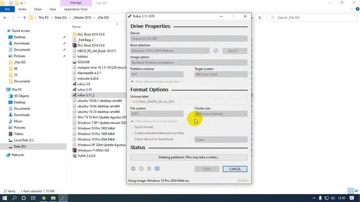Click _Master 2018 in address breadcrumb
Image resolution: width=360 pixels, height=202 pixels.
82,17
